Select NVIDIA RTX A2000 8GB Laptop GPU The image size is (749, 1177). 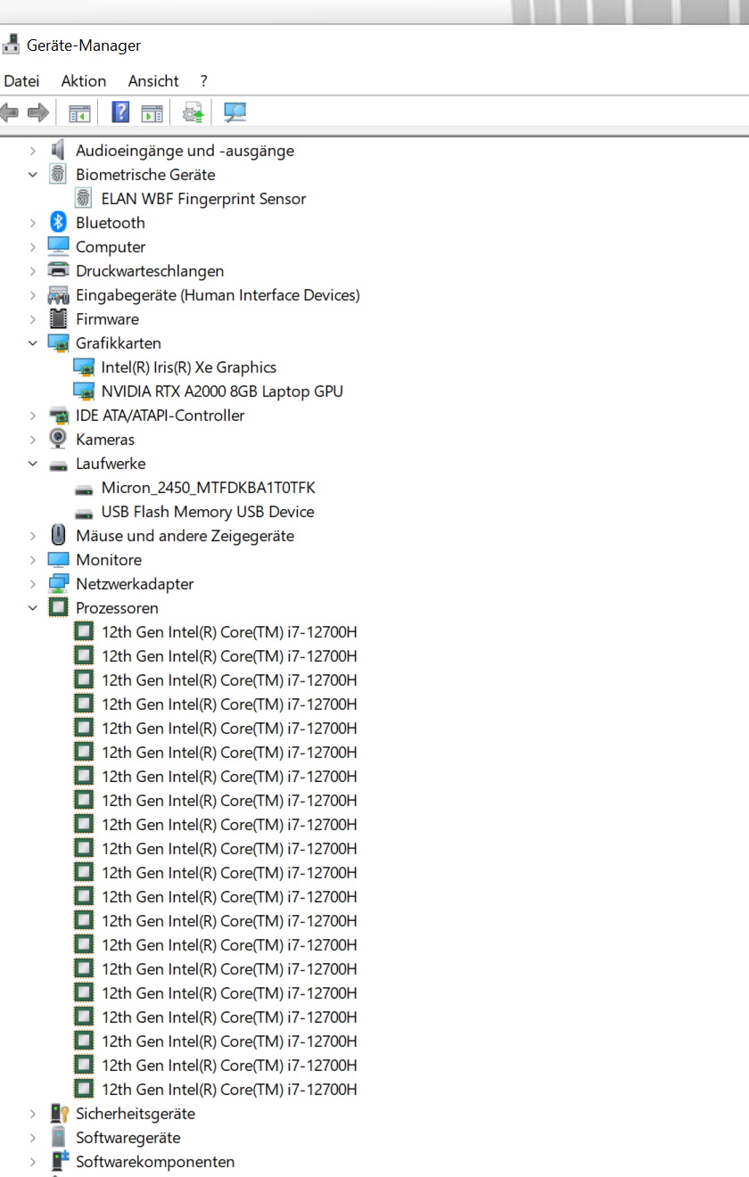(222, 391)
